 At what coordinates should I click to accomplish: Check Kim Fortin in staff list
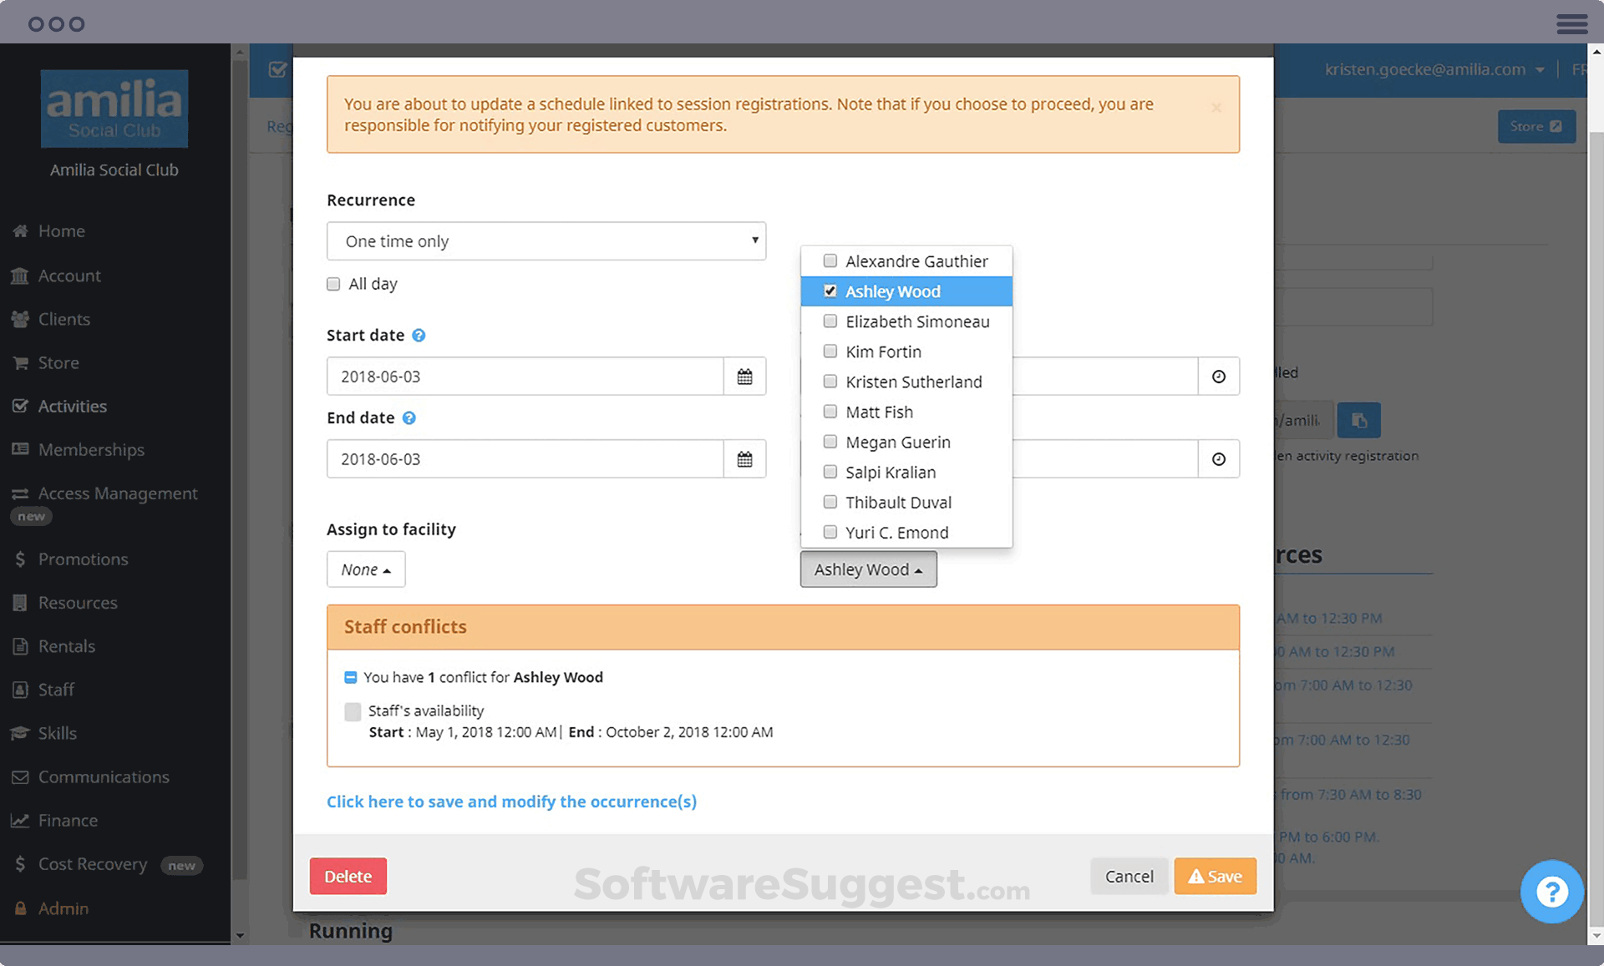pyautogui.click(x=830, y=352)
